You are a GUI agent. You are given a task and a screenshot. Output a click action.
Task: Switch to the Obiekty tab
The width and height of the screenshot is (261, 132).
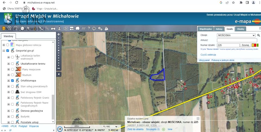(x=241, y=29)
